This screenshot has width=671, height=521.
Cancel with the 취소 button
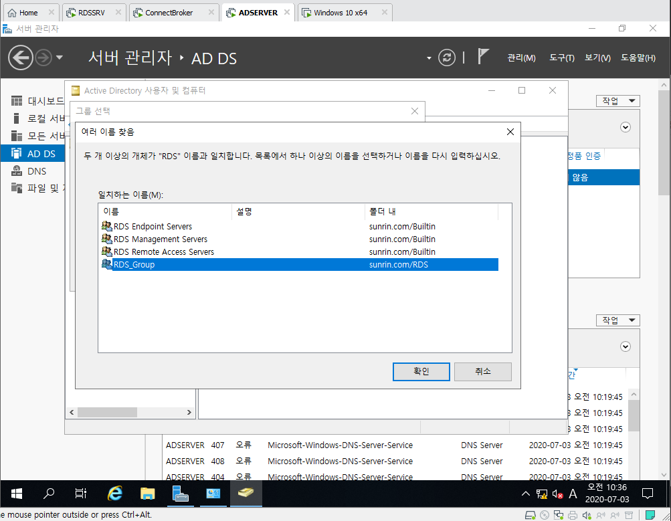pos(483,372)
